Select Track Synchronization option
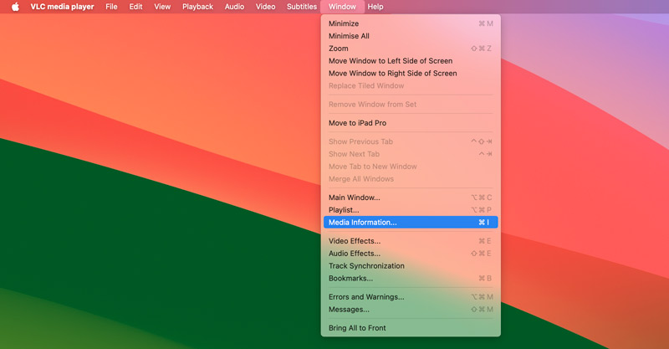The height and width of the screenshot is (349, 669). pos(366,266)
